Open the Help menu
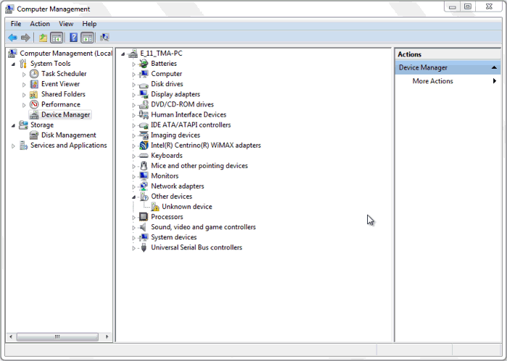Viewport: 507px width, 361px height. pyautogui.click(x=89, y=24)
